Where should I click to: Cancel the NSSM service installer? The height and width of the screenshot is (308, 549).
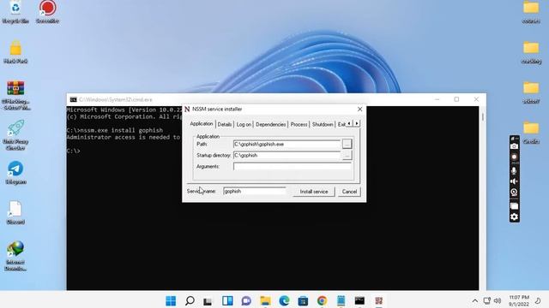coord(349,192)
